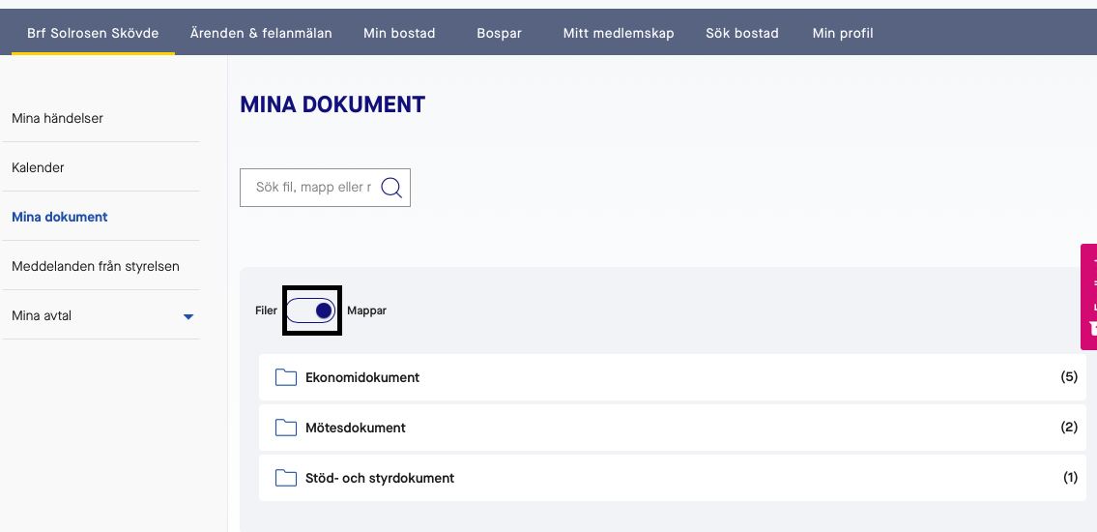The image size is (1097, 532).
Task: Select Mitt medlemskap in the top navigation
Action: 619,33
